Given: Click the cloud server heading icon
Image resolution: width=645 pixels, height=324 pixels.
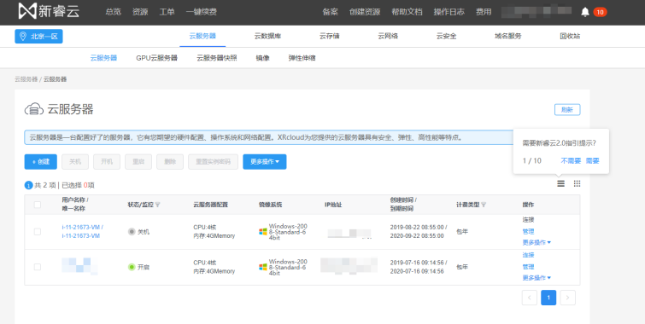Looking at the screenshot, I should (x=34, y=109).
